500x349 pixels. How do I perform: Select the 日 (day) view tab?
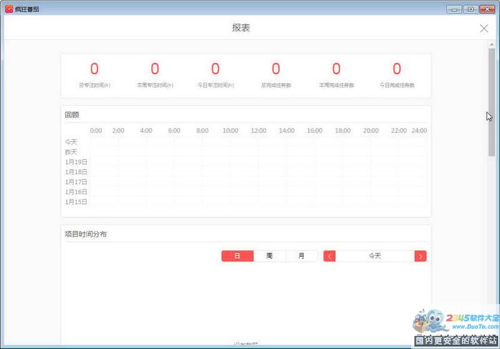click(x=237, y=256)
